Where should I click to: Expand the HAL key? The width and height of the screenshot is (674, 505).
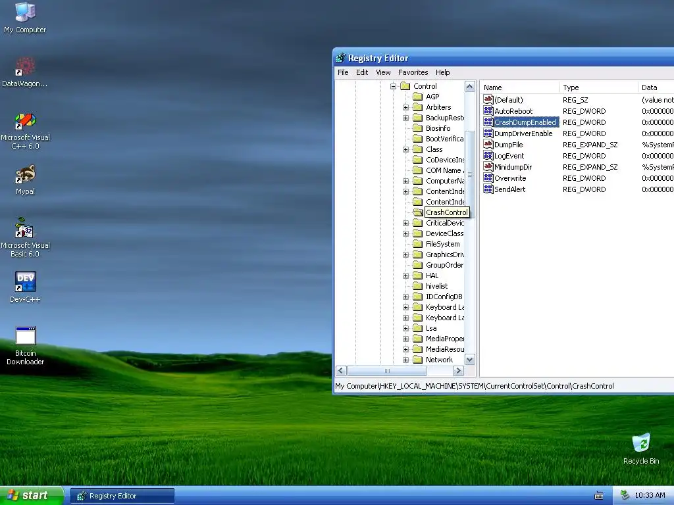pyautogui.click(x=405, y=276)
